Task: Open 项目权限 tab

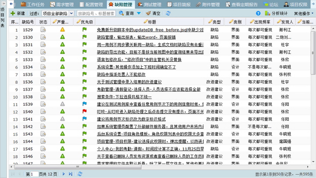Action: point(296,4)
